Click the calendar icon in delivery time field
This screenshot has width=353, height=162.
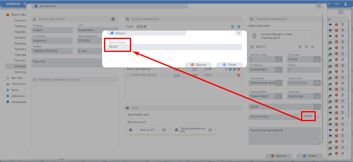pos(317,83)
